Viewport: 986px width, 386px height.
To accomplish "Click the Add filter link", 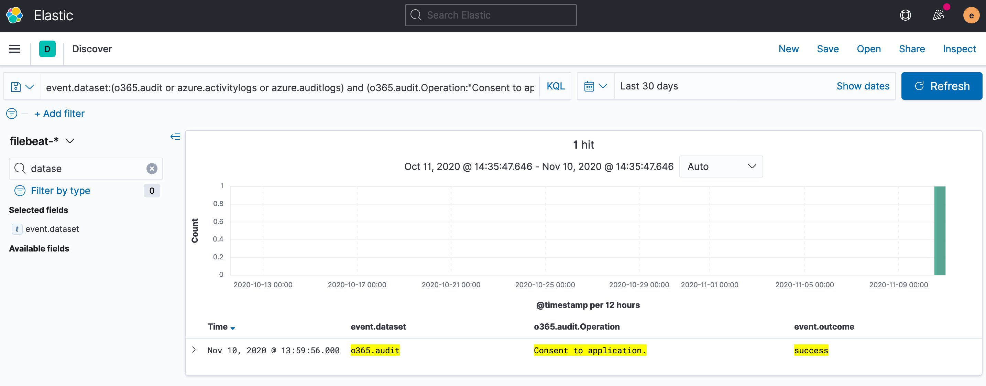I will 59,113.
